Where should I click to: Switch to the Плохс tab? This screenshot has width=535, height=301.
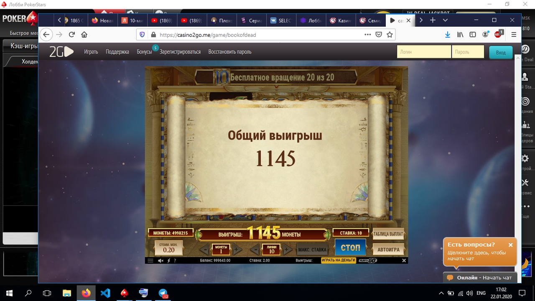(x=222, y=20)
